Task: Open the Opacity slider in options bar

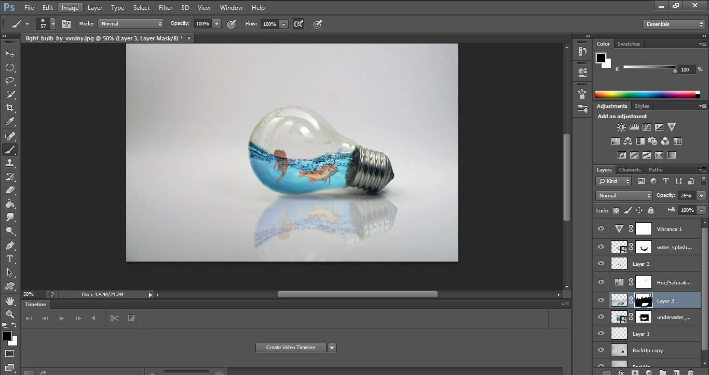Action: click(216, 24)
